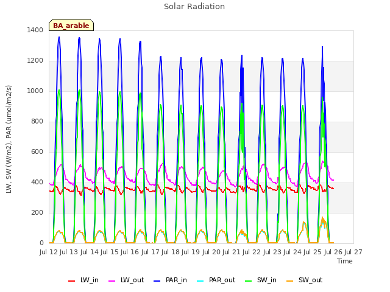
Task: Click the Jul 27 x-axis tick label
Action: point(353,252)
